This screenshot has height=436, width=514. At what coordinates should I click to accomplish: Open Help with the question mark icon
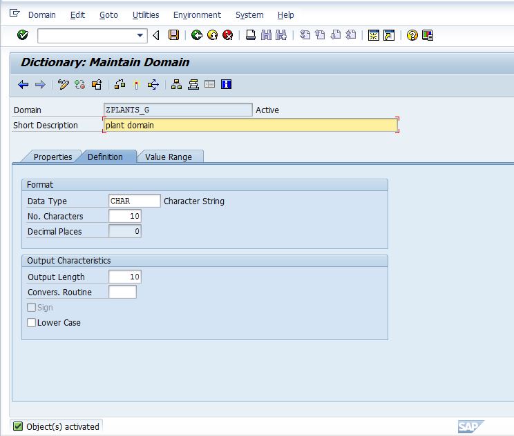point(412,35)
